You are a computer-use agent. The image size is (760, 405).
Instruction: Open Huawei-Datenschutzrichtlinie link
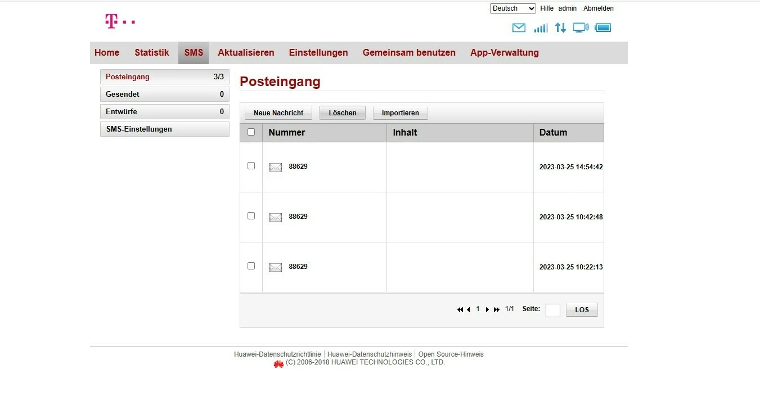coord(277,354)
